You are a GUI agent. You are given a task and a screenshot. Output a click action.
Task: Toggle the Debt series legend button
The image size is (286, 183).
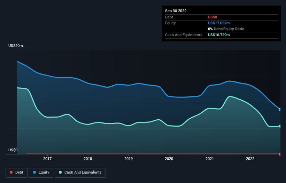click(x=16, y=173)
